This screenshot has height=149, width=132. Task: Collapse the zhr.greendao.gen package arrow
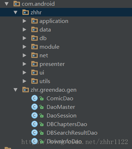pyautogui.click(x=16, y=90)
